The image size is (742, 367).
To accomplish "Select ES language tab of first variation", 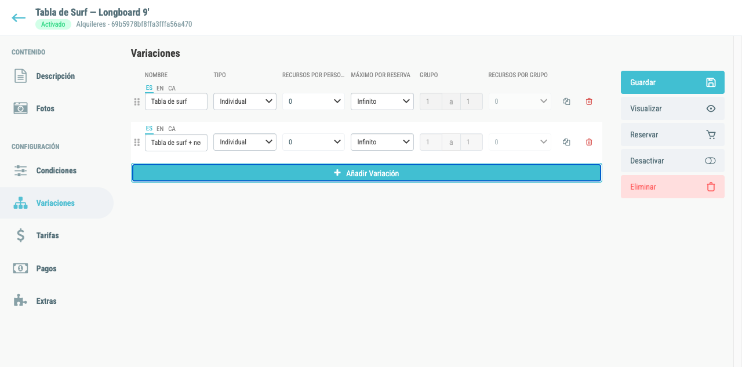I will tap(149, 88).
